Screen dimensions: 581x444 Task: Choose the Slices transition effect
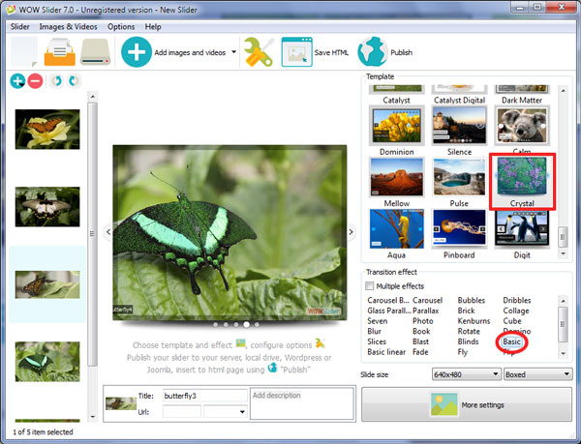(377, 341)
